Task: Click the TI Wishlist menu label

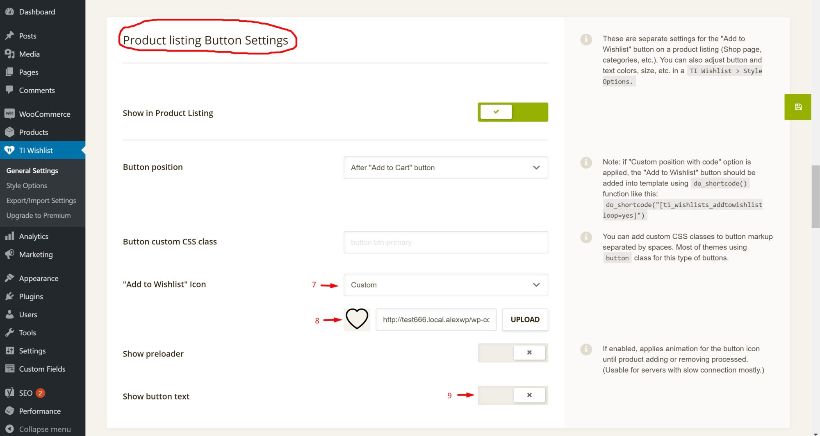Action: tap(36, 150)
